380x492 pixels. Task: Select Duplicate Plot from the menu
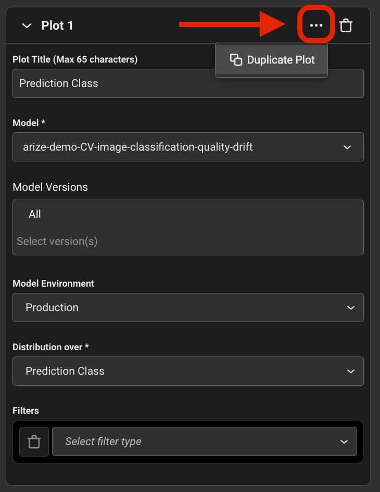pyautogui.click(x=280, y=60)
